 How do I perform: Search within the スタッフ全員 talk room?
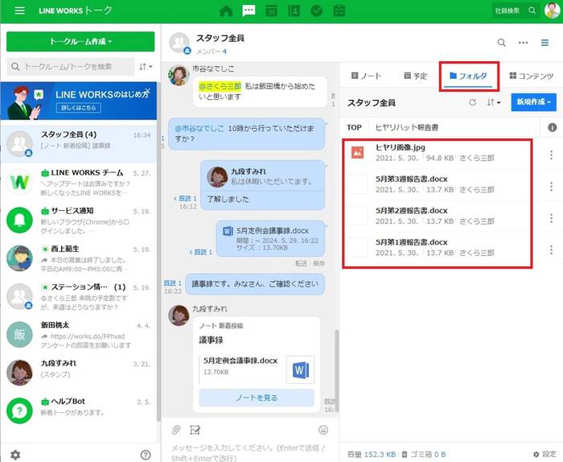click(x=502, y=43)
